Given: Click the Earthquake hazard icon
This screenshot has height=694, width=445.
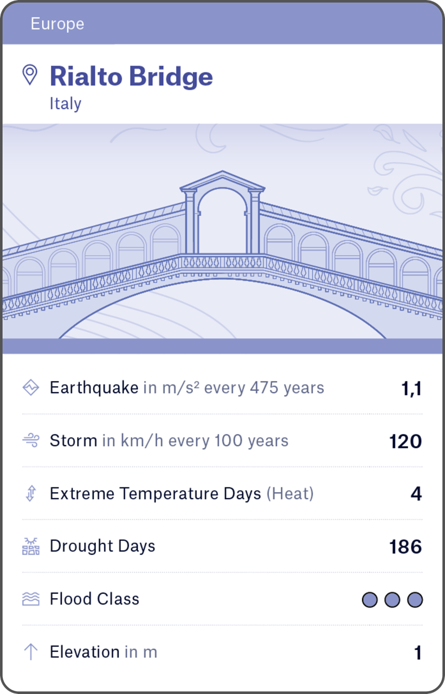Looking at the screenshot, I should tap(31, 388).
